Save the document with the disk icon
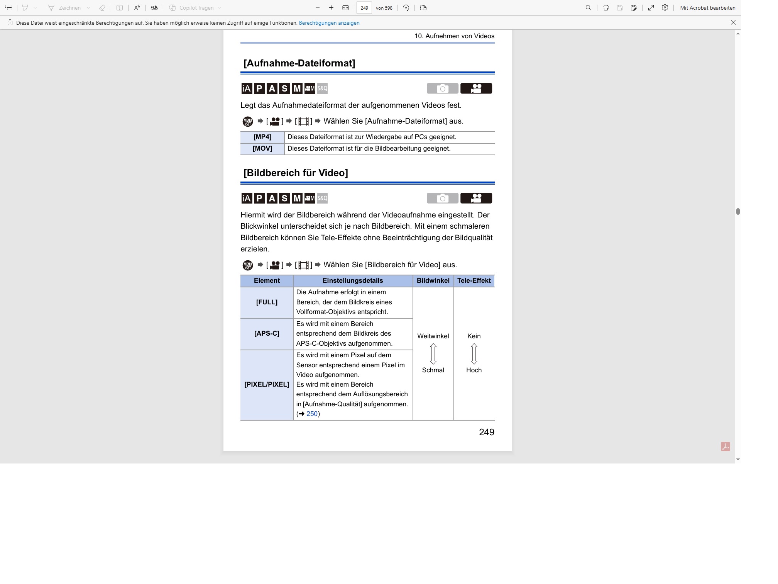Screen dimensions: 778x584 tap(620, 8)
